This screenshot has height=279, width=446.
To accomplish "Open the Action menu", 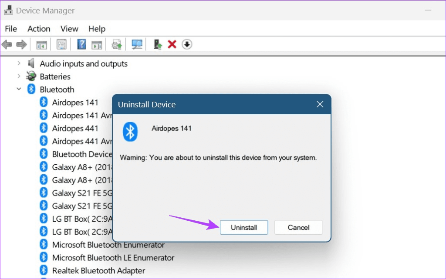I will tap(39, 29).
